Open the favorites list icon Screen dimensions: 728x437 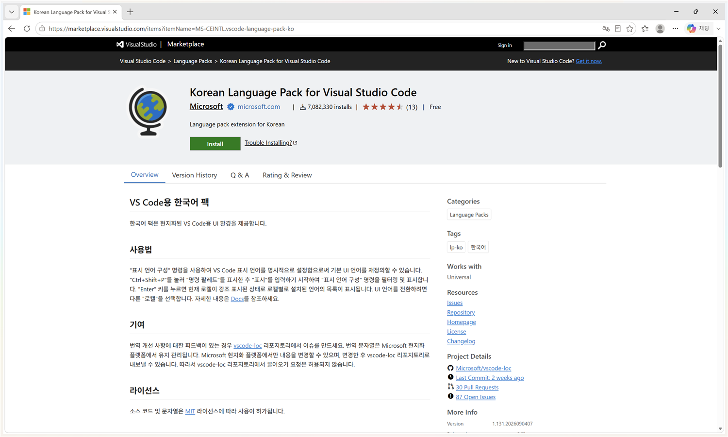coord(645,29)
